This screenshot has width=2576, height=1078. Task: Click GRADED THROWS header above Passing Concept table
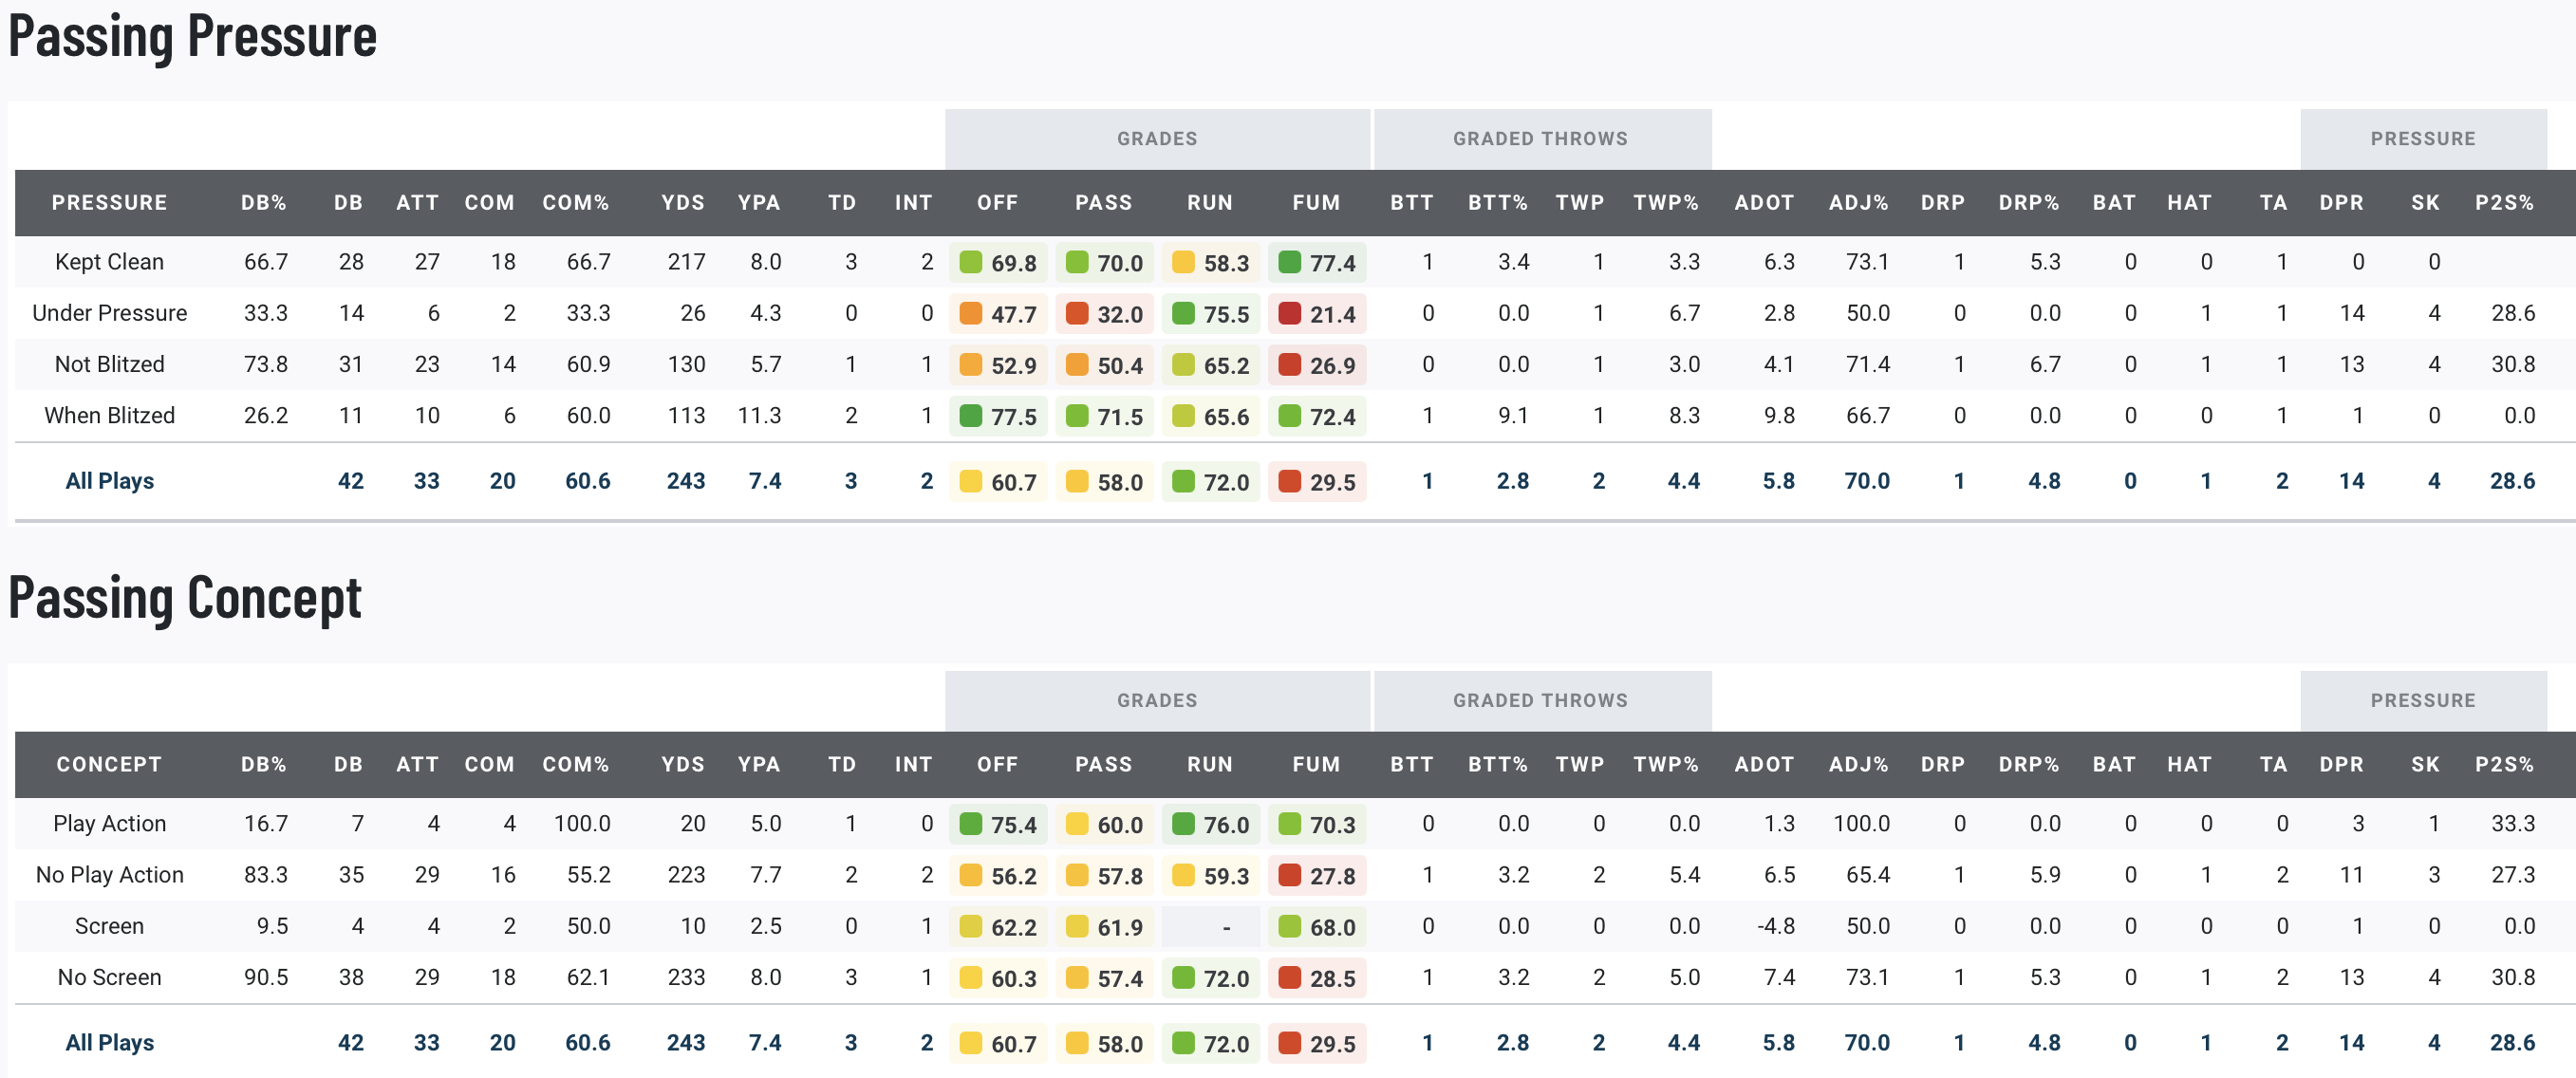coord(1540,701)
